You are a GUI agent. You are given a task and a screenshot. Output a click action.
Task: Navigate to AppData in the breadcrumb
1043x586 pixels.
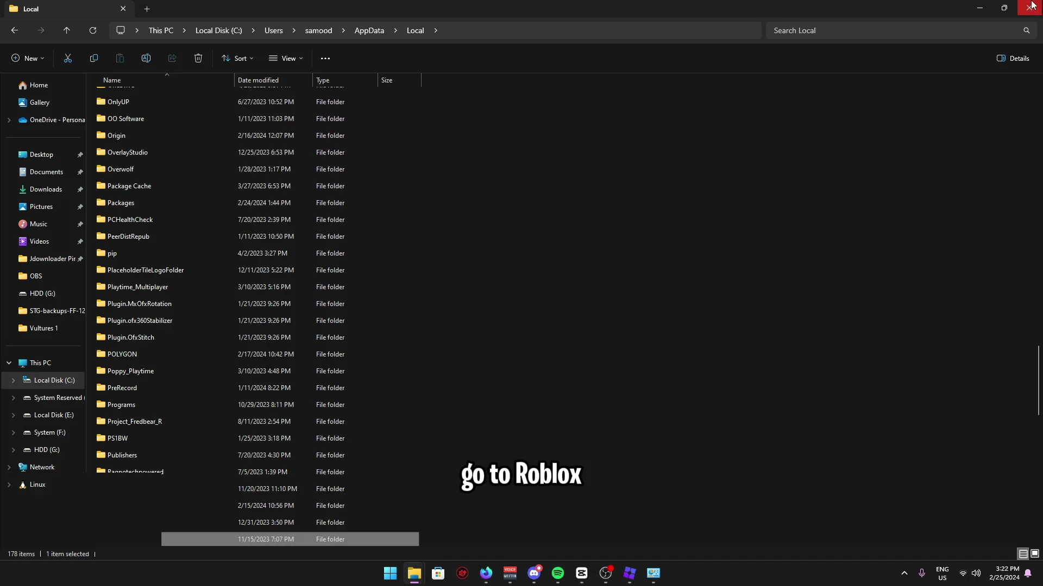click(x=369, y=30)
